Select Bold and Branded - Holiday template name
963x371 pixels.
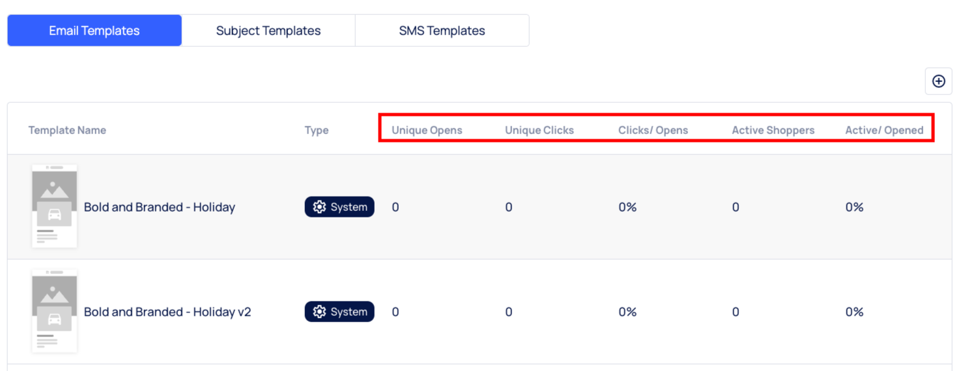160,207
